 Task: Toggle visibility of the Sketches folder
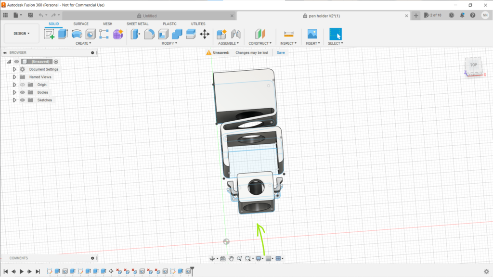pyautogui.click(x=22, y=100)
